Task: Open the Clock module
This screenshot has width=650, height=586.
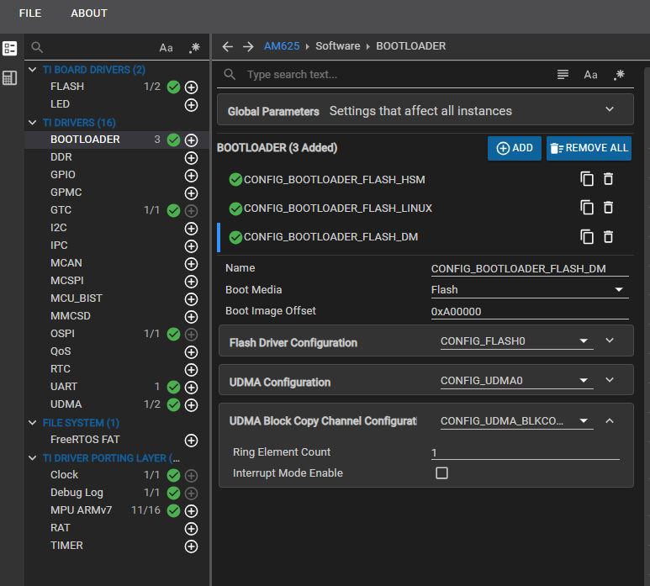Action: pos(64,475)
